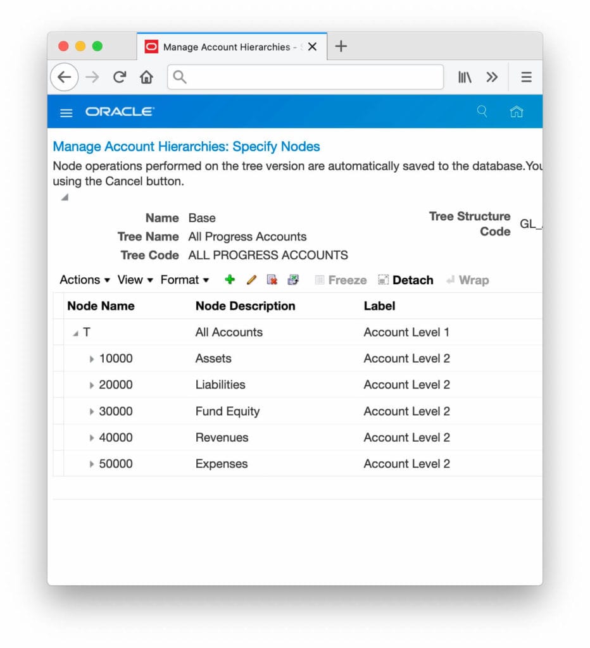
Task: Open a new browser tab with the plus
Action: (x=341, y=46)
